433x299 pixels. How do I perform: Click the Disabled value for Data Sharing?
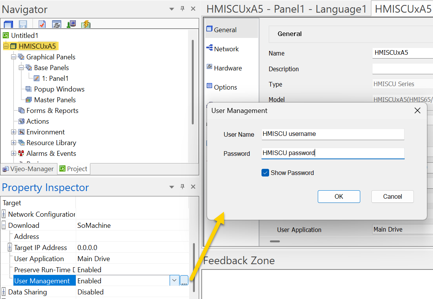(91, 292)
